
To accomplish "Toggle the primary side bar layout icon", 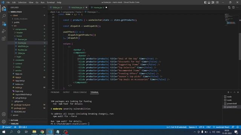I will [206, 2].
